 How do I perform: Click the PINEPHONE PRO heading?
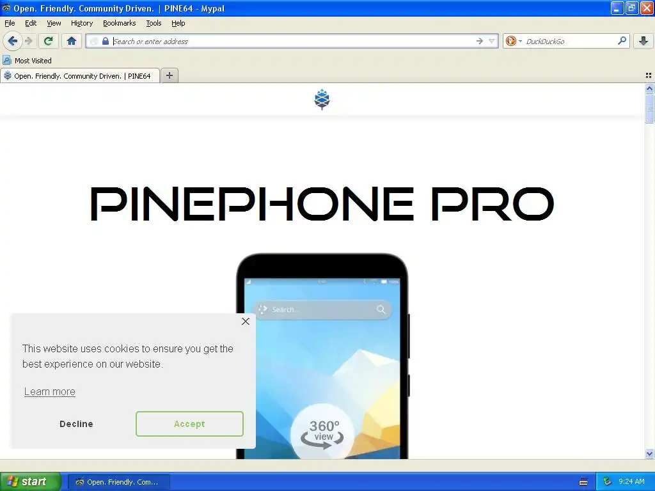322,204
